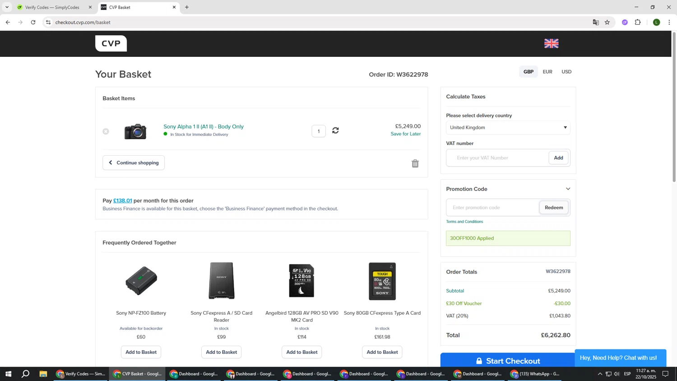677x381 pixels.
Task: Open Chrome profile avatar
Action: pyautogui.click(x=657, y=22)
